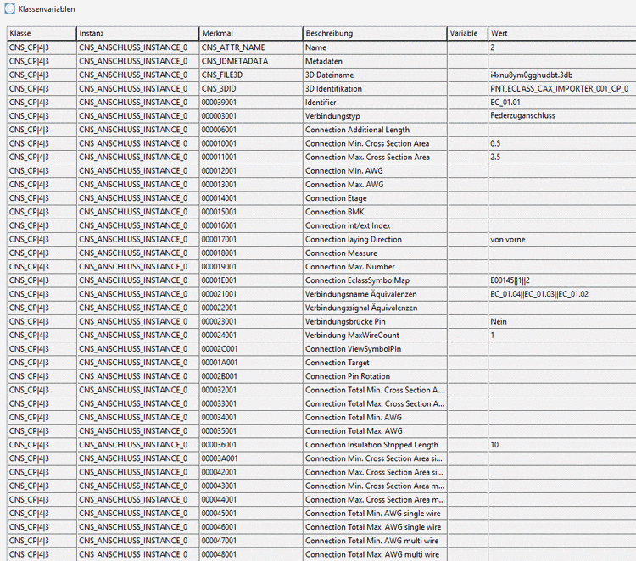
Task: Select Connection Max. Number description
Action: point(375,267)
